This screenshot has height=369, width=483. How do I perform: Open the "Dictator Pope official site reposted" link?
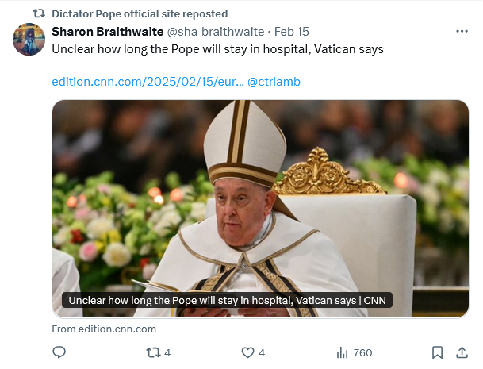click(139, 13)
